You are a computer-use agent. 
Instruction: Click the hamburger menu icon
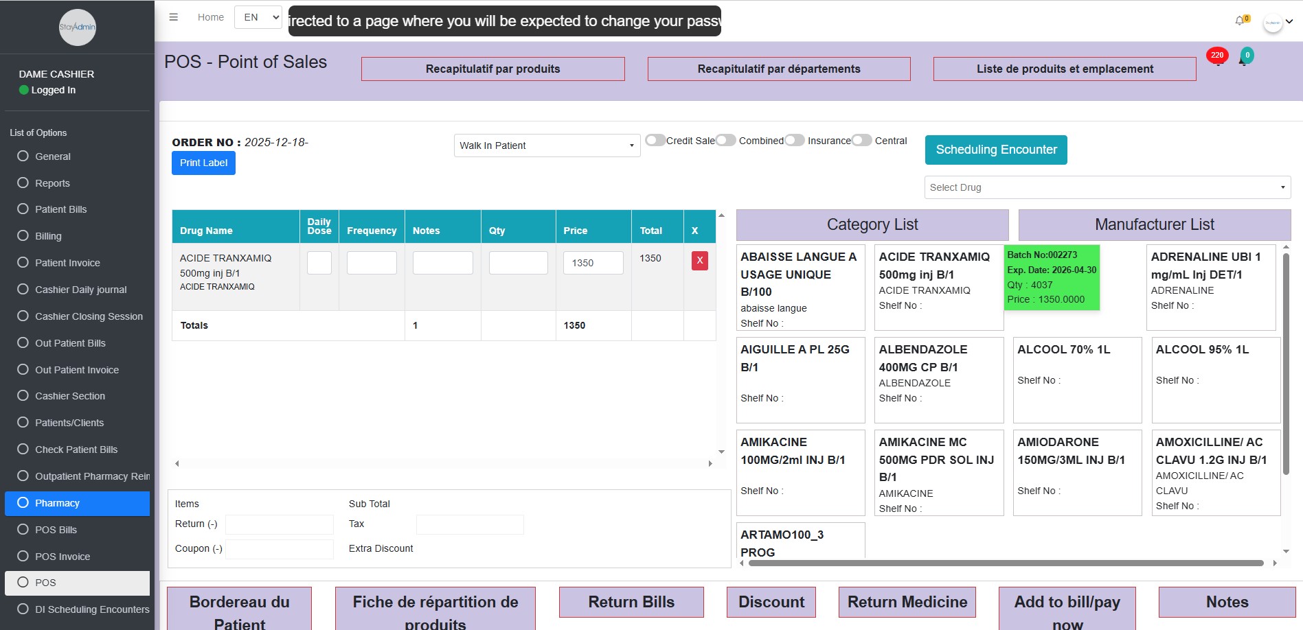[174, 17]
